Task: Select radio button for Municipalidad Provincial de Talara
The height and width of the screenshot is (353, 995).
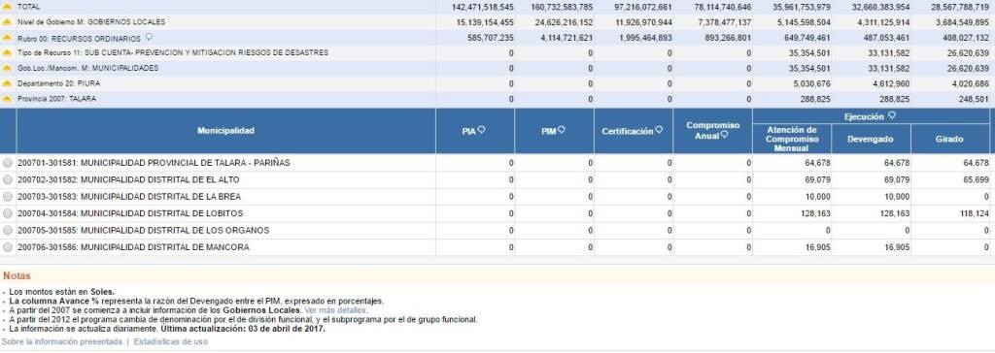Action: 8,163
